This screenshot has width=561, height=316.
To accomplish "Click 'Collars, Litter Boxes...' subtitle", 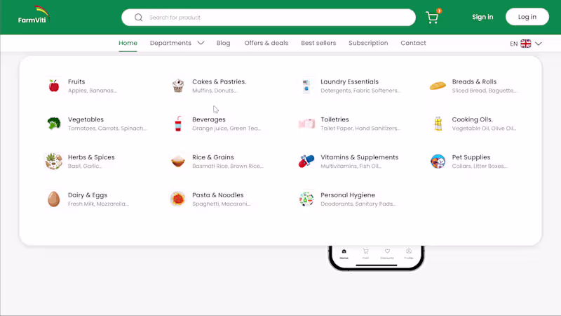I will [480, 166].
